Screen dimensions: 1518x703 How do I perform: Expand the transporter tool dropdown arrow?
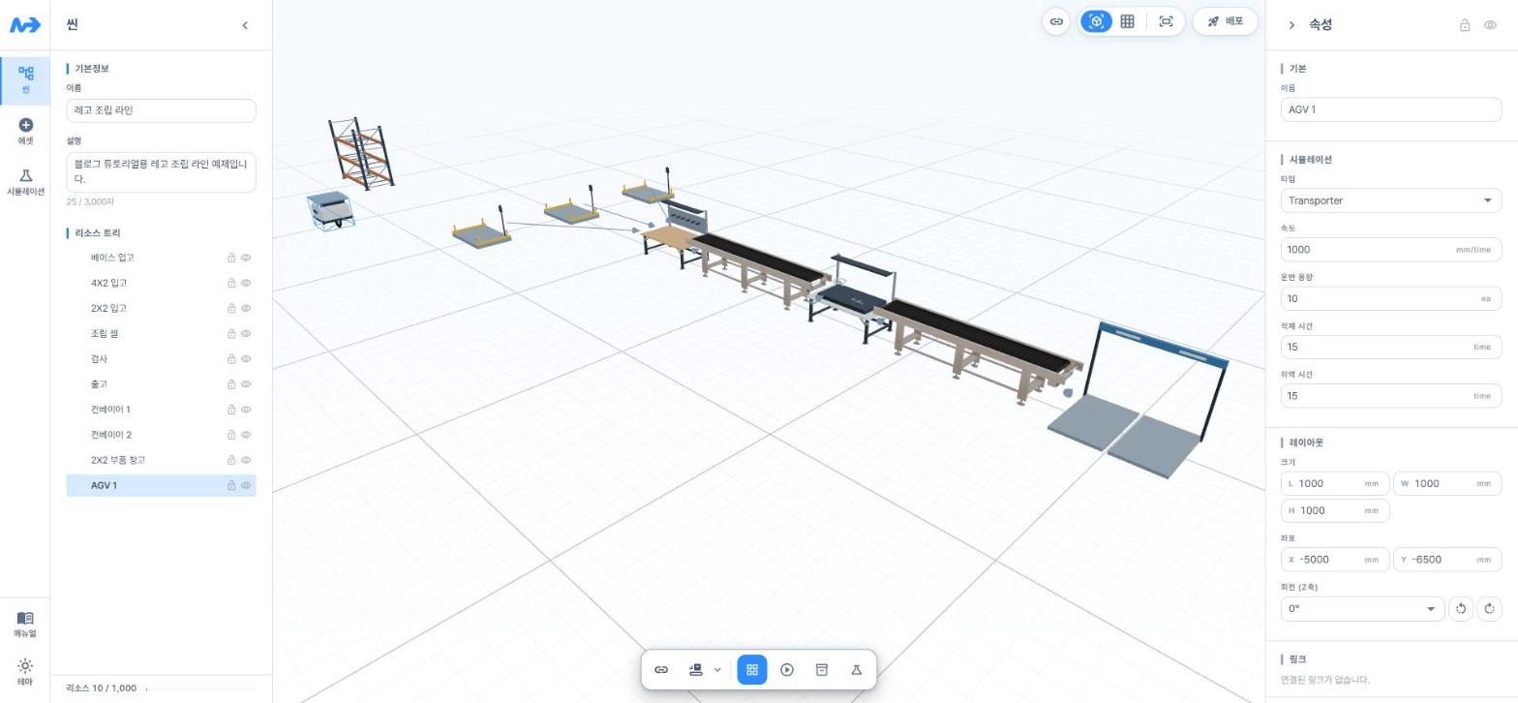tap(717, 670)
